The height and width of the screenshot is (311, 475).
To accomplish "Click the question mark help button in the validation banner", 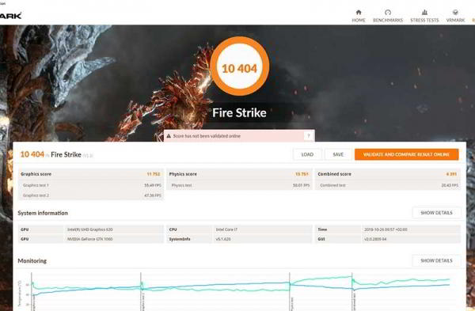I will point(309,136).
